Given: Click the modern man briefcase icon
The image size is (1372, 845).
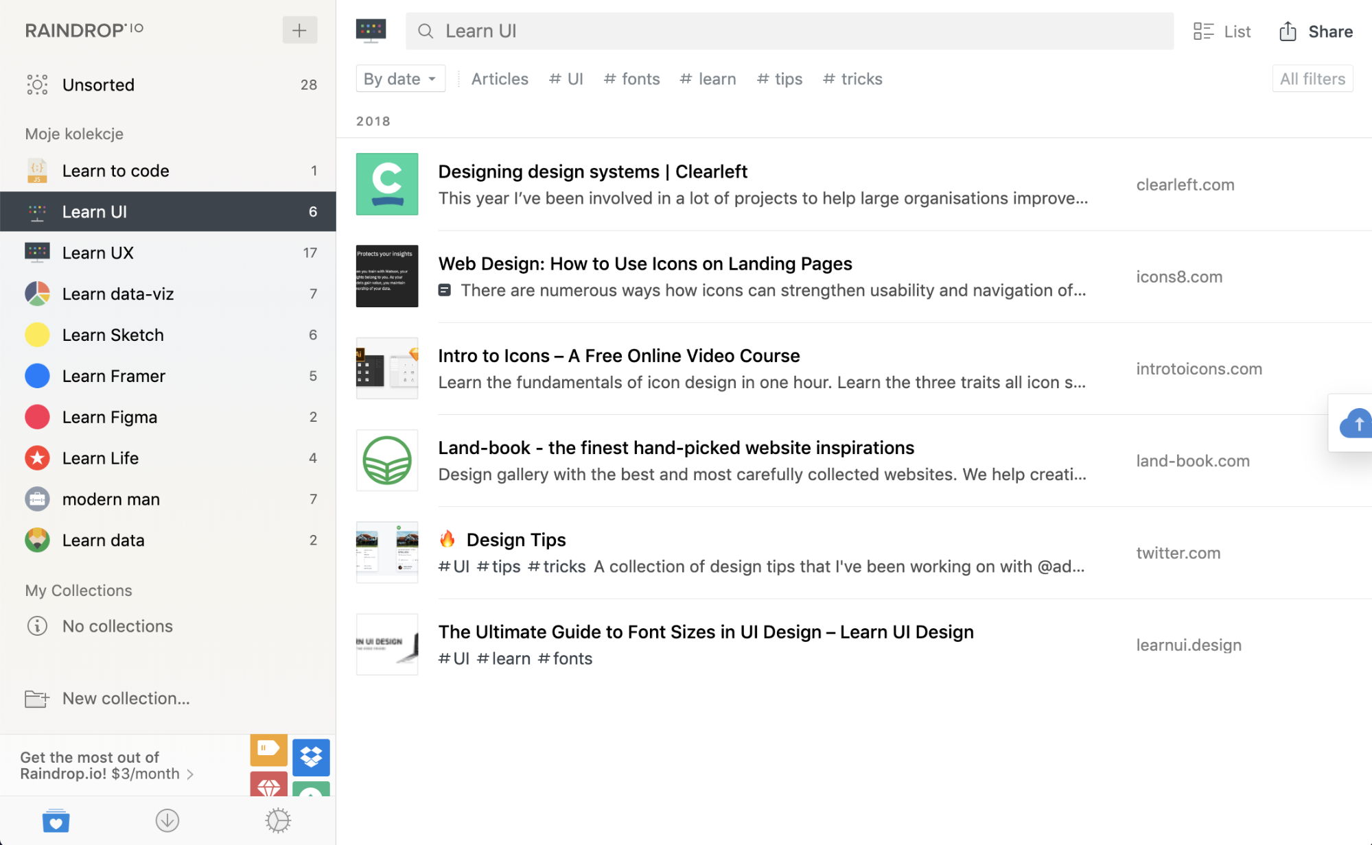Looking at the screenshot, I should tap(37, 499).
